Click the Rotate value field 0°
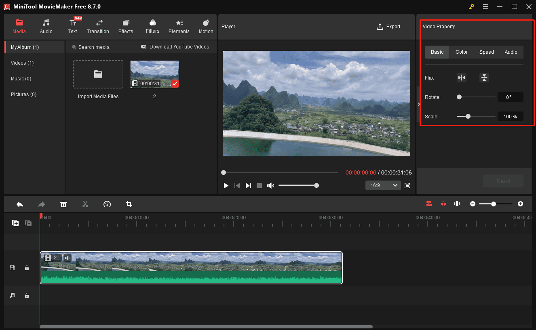The image size is (536, 330). tap(510, 97)
